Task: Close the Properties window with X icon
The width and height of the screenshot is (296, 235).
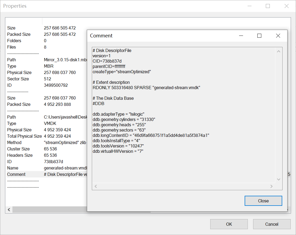Action: click(286, 6)
